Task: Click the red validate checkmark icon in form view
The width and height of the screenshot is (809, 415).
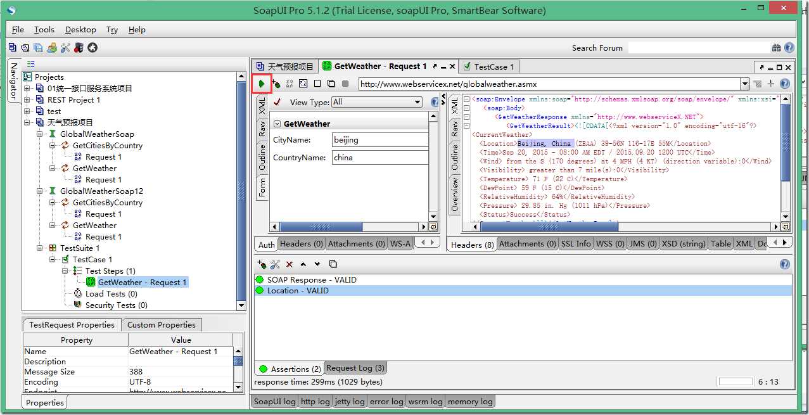Action: tap(277, 102)
